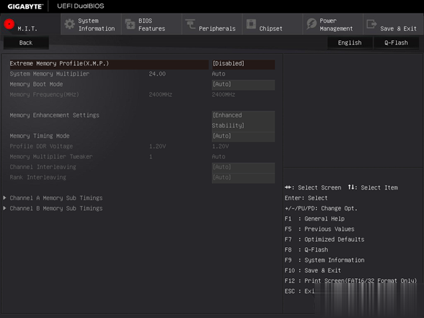Click F12 Print Screen hint
Image resolution: width=424 pixels, height=318 pixels.
(350, 281)
